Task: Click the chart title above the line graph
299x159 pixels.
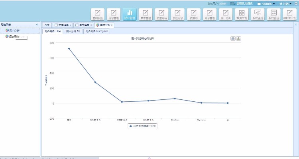Action: point(142,39)
